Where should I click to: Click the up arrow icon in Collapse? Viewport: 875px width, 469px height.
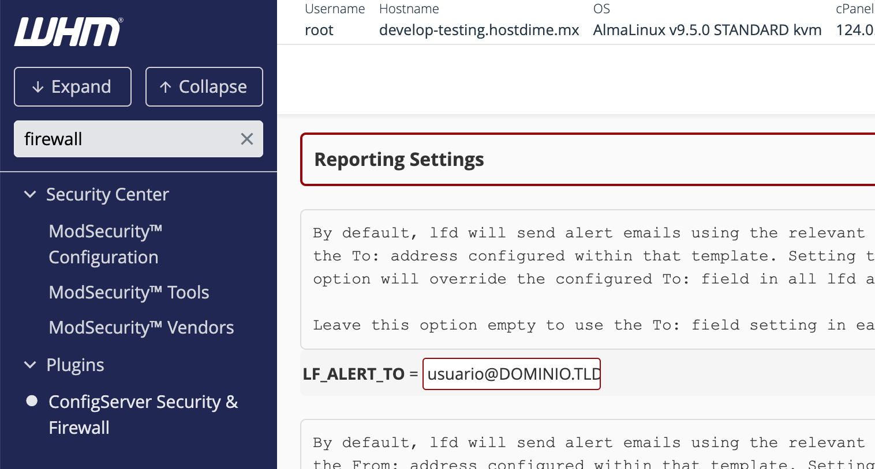[166, 87]
